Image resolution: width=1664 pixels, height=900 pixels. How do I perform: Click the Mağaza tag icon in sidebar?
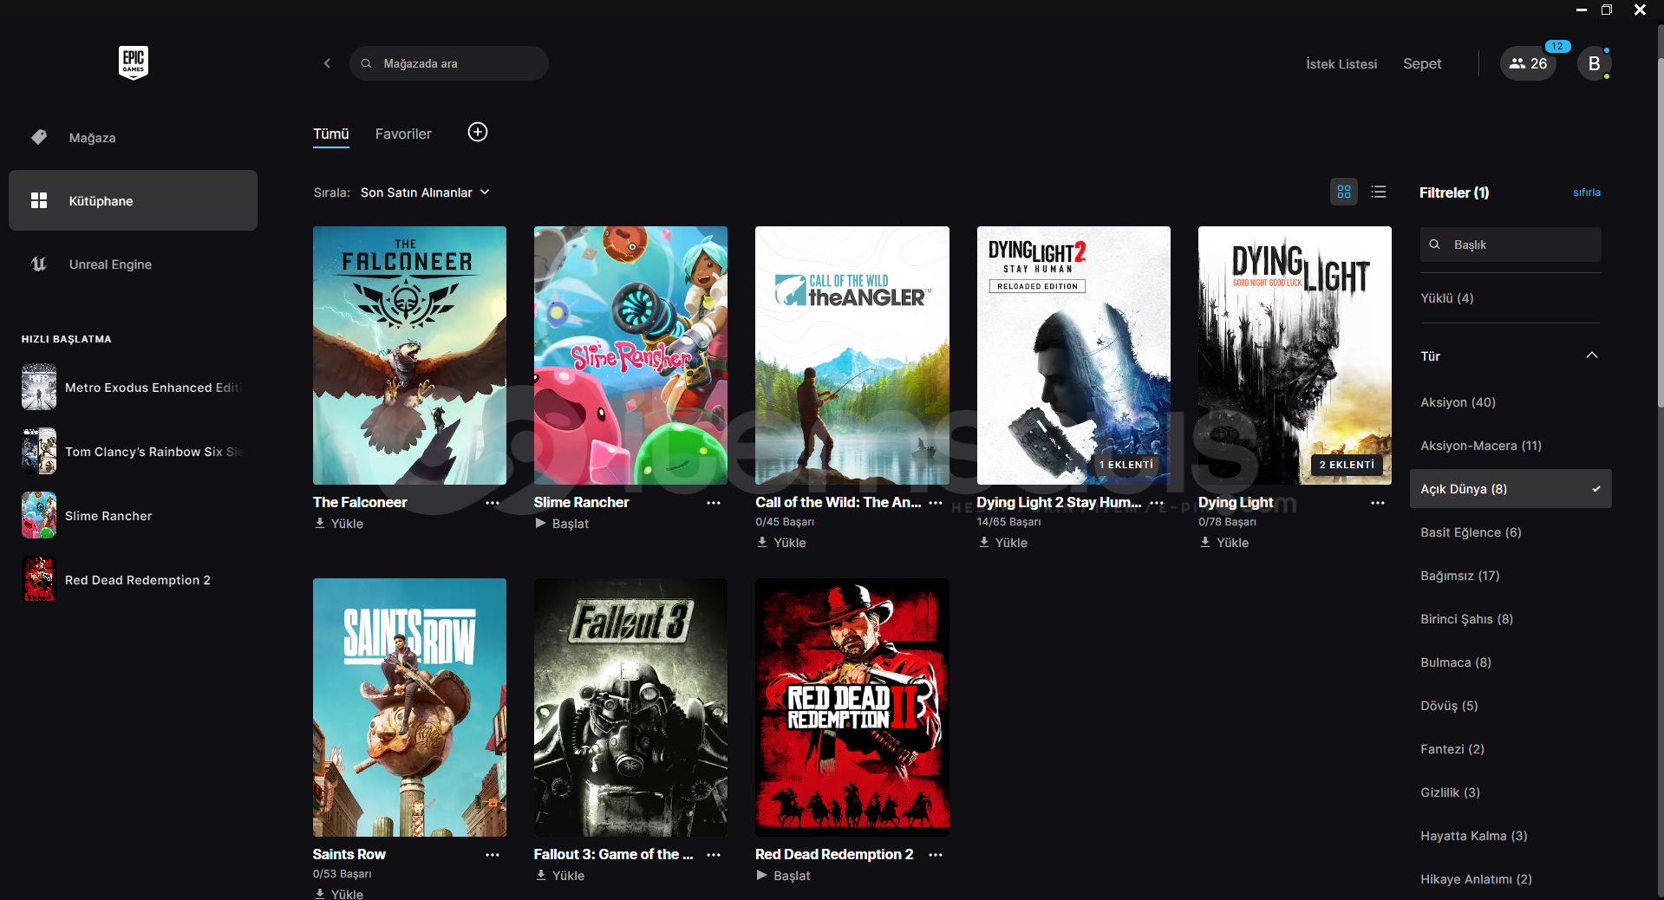(x=39, y=137)
